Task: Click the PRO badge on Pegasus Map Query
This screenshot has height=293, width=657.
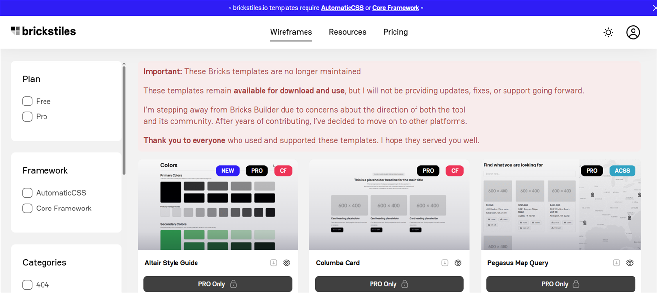Action: click(x=592, y=171)
